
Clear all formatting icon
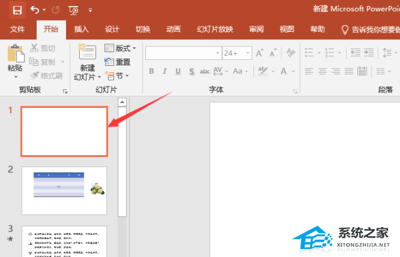(291, 53)
